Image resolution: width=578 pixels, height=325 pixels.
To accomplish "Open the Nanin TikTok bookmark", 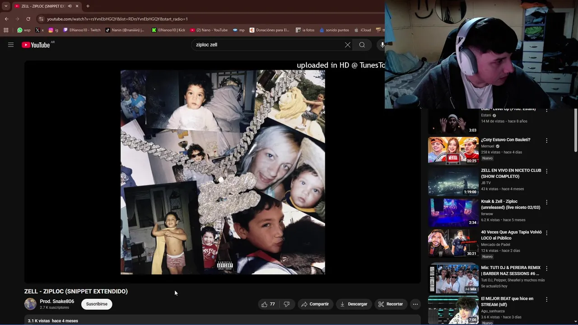I will 125,30.
